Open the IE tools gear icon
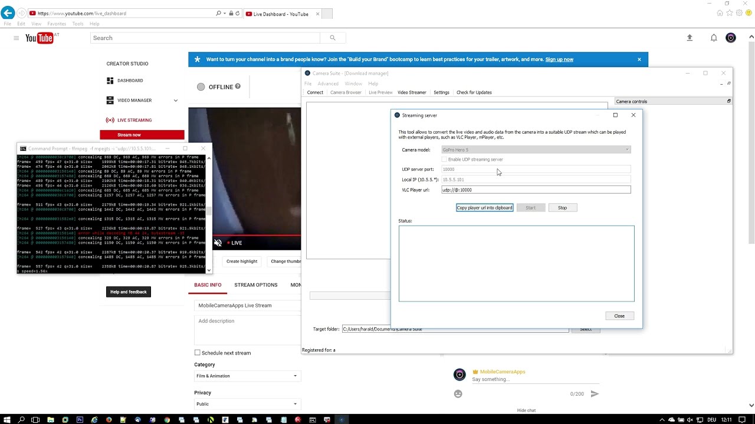This screenshot has width=755, height=424. [x=739, y=13]
